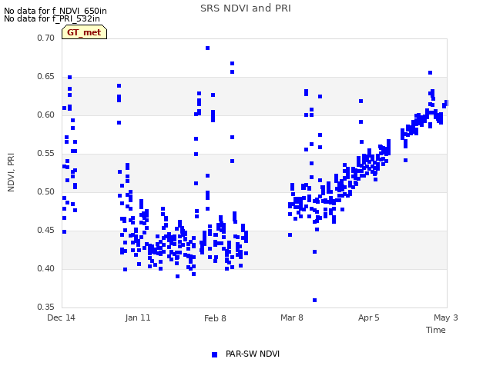Viewport: 493px width, 369px height.
Task: Click the Mar 8 x-axis tick label
Action: [292, 317]
